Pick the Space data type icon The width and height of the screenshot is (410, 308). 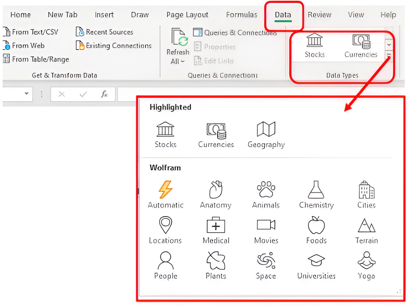coord(266,265)
